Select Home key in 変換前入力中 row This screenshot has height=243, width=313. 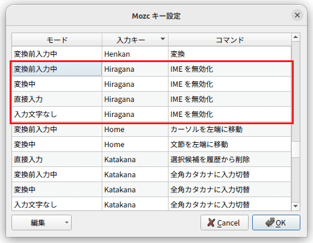(x=135, y=129)
